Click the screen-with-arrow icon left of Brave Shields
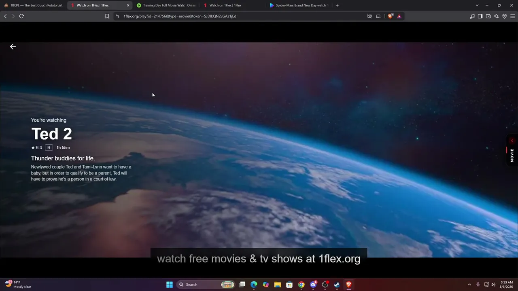 click(378, 16)
